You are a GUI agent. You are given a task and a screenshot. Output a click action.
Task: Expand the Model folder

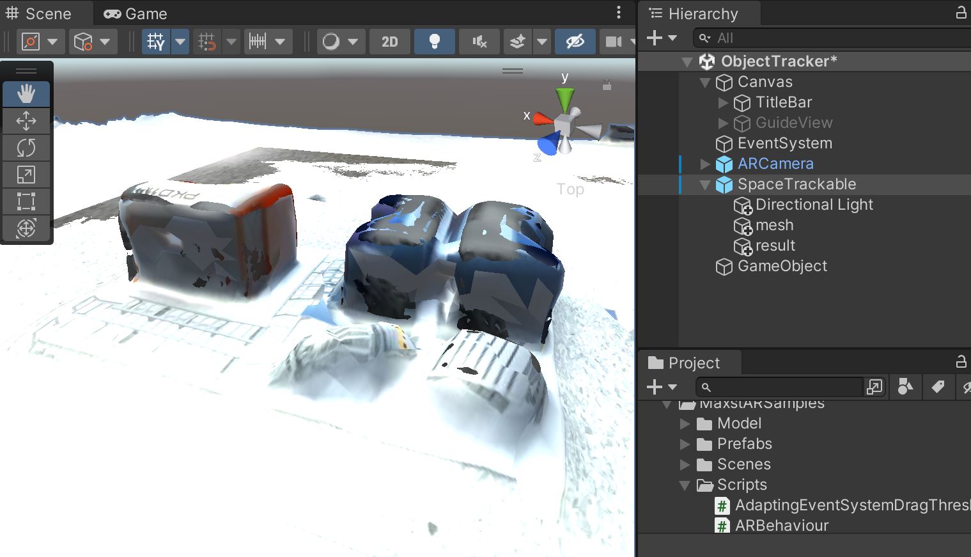click(x=685, y=424)
